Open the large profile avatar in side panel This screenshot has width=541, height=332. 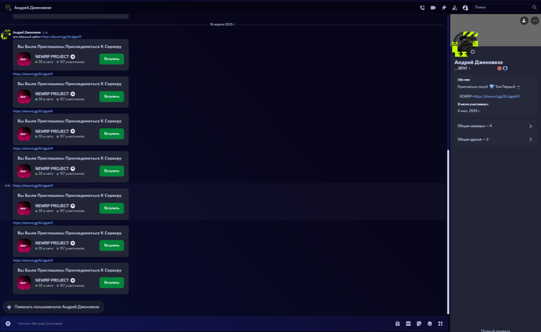465,44
